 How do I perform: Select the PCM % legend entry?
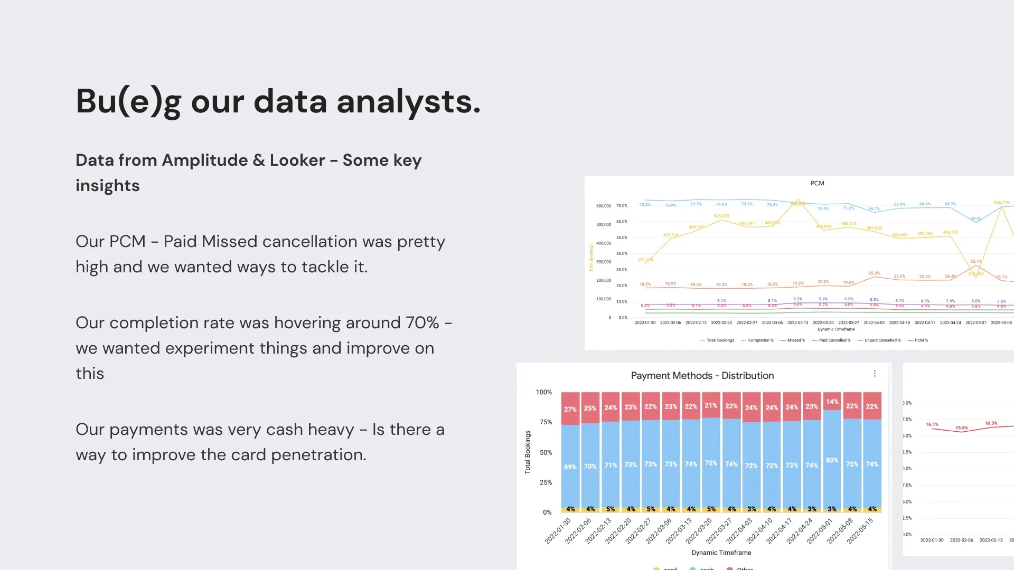point(921,340)
